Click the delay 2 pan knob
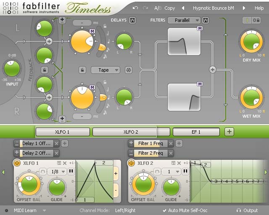Viewport: 269px width, 215px height. [124, 97]
